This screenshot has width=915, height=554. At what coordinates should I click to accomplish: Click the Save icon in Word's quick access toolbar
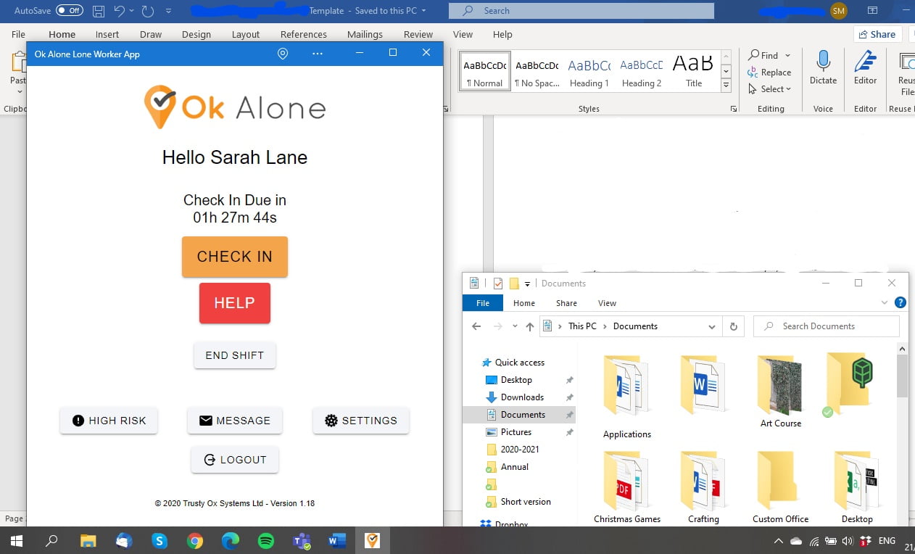tap(99, 11)
